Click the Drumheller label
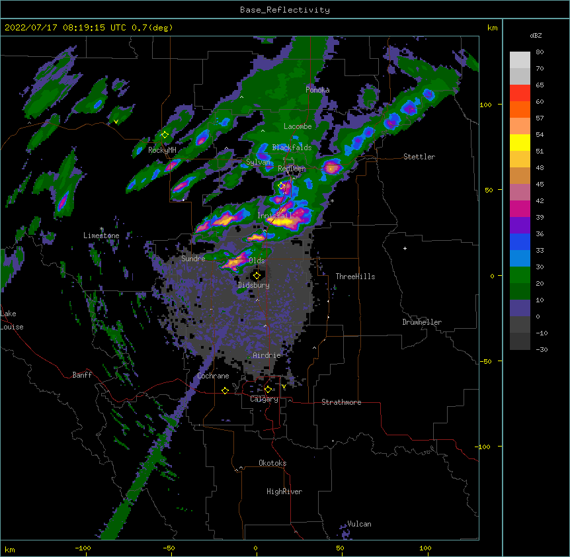This screenshot has width=570, height=557. [x=422, y=322]
